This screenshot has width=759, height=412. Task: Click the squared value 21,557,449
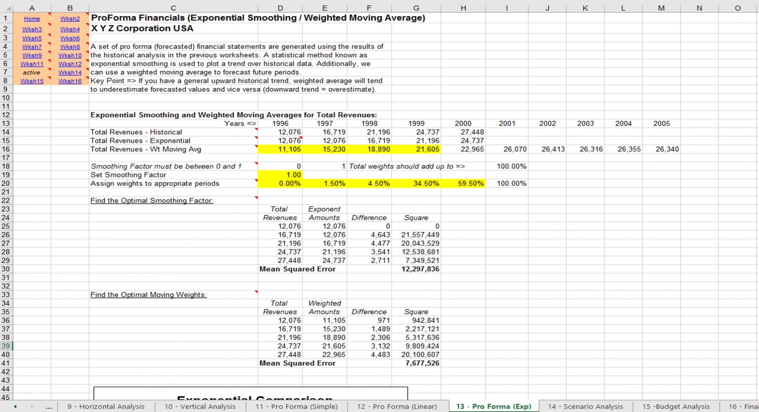417,235
